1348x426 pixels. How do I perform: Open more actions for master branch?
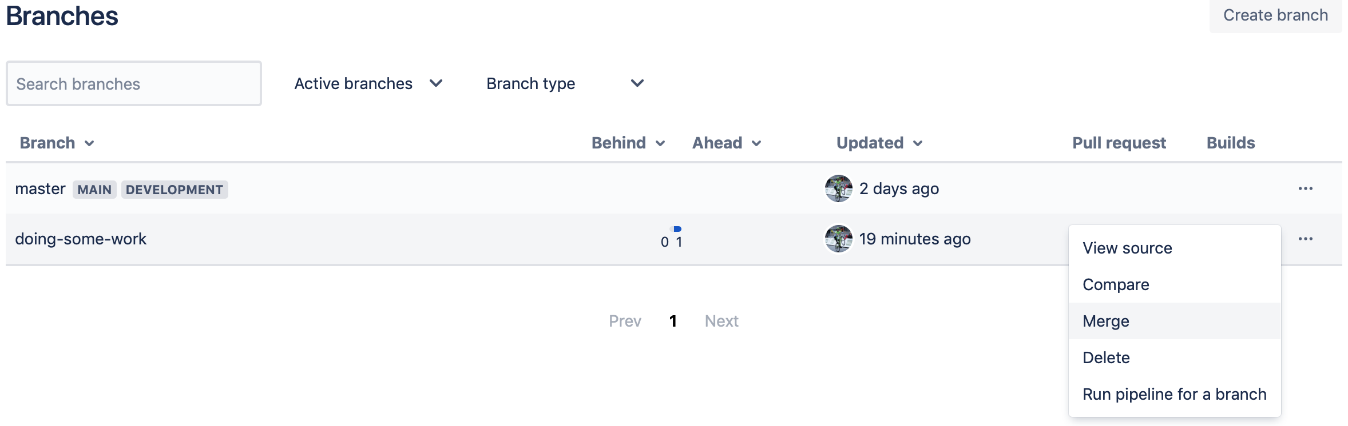pos(1305,188)
